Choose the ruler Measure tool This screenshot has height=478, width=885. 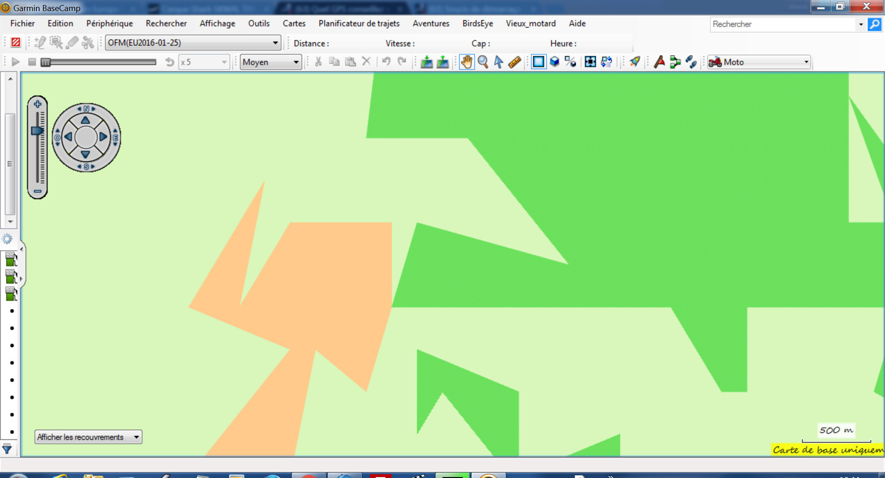pos(514,62)
